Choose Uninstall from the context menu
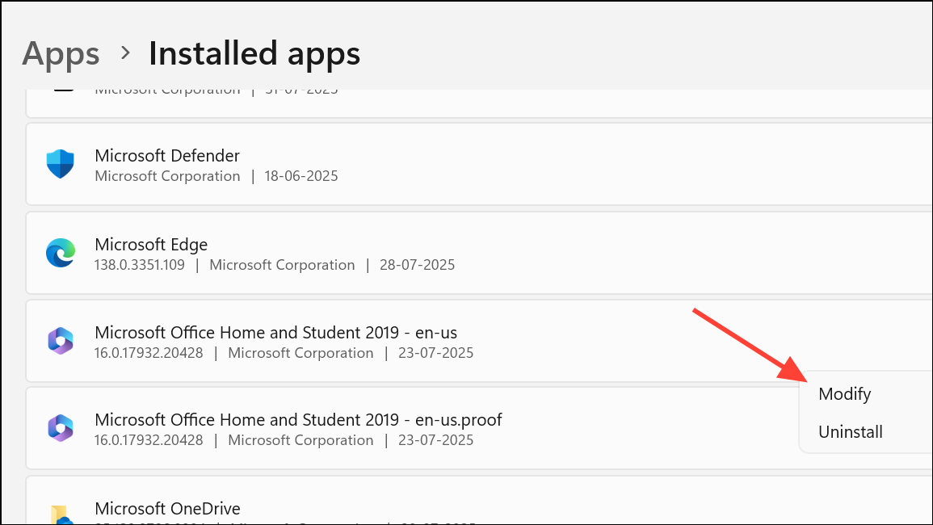933x525 pixels. 850,432
